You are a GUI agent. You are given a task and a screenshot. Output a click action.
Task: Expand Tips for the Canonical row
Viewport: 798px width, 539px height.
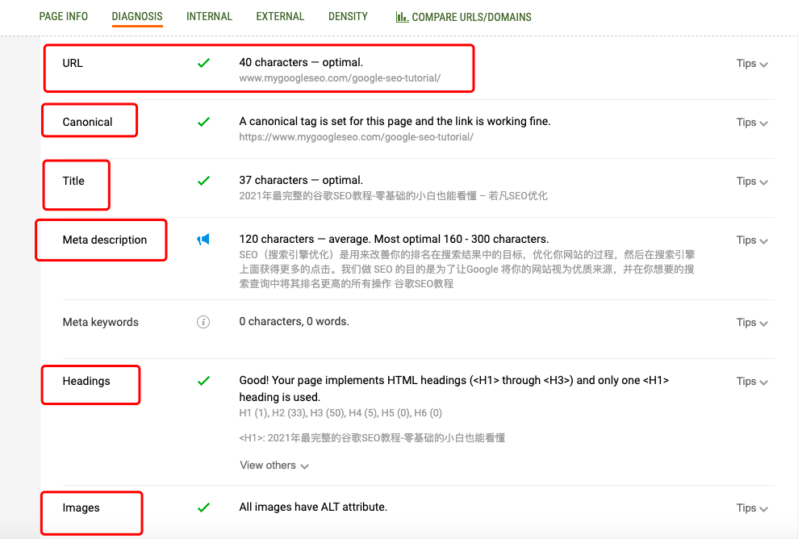[x=751, y=122]
